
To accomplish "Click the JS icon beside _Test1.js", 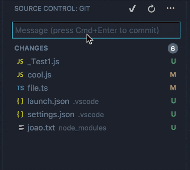I will (20, 61).
